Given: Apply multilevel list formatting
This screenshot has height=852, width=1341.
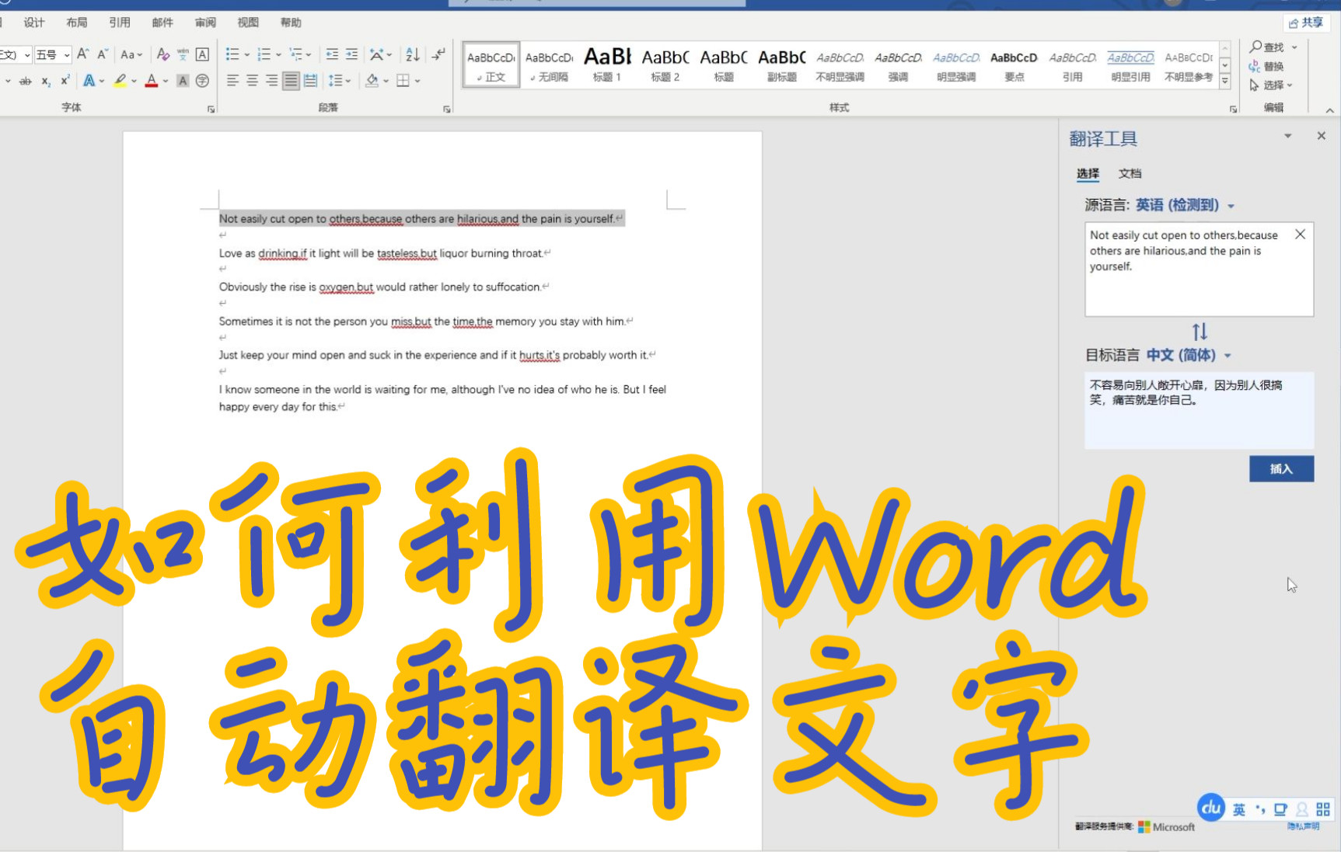Looking at the screenshot, I should [x=296, y=54].
